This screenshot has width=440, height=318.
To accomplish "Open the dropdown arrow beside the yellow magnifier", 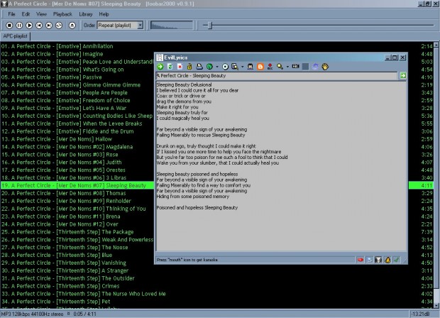I will pyautogui.click(x=287, y=67).
